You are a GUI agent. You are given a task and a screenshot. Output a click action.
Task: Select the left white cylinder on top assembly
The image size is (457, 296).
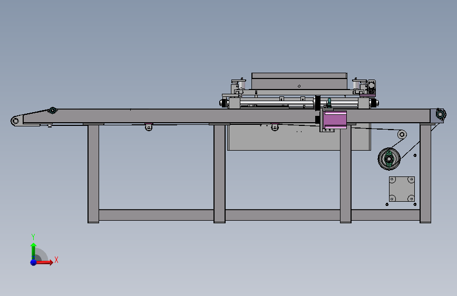point(242,85)
